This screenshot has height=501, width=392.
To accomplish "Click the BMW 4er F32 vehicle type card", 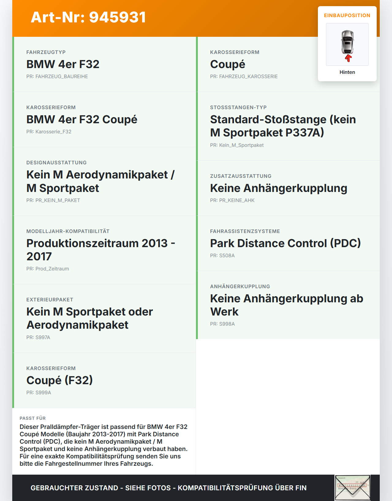I will tap(104, 64).
